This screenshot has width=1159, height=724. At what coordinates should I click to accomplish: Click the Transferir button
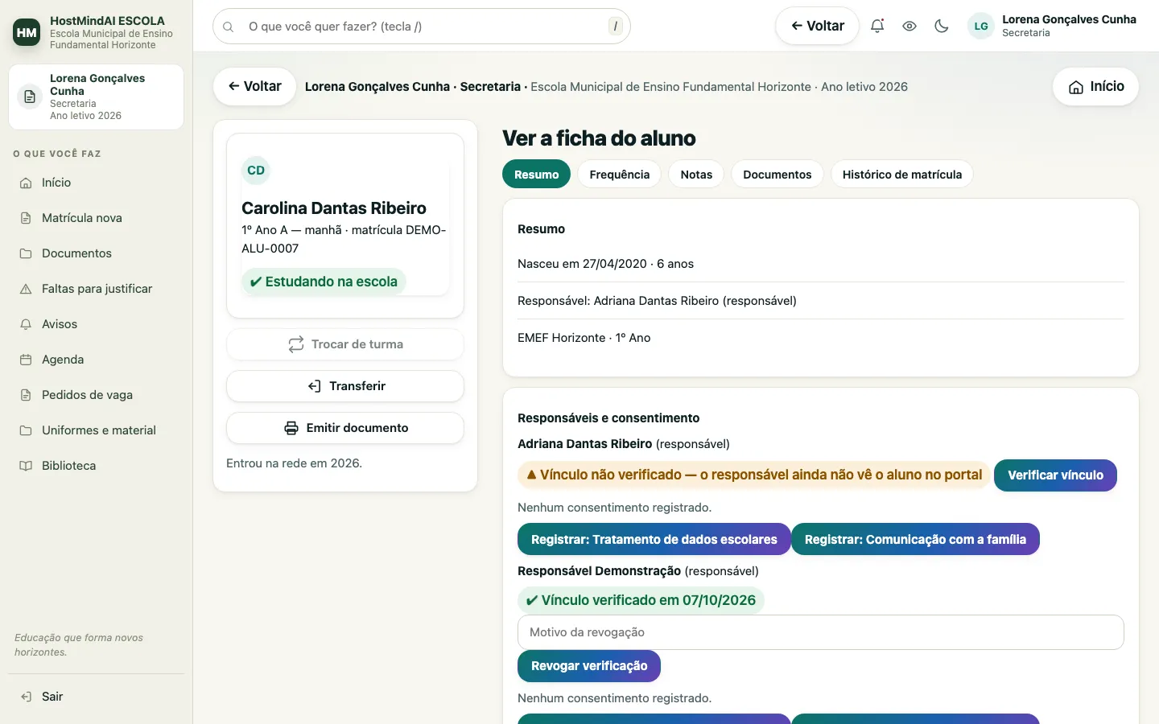[345, 386]
